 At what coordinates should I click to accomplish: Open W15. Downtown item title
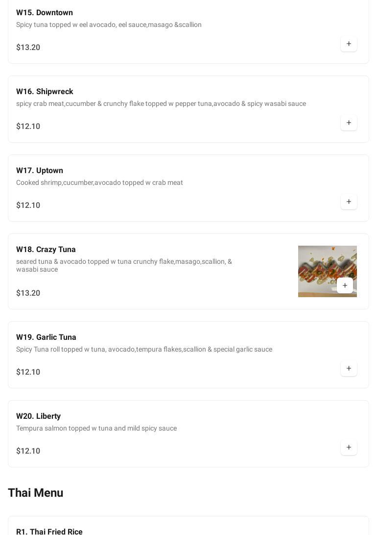(x=45, y=13)
